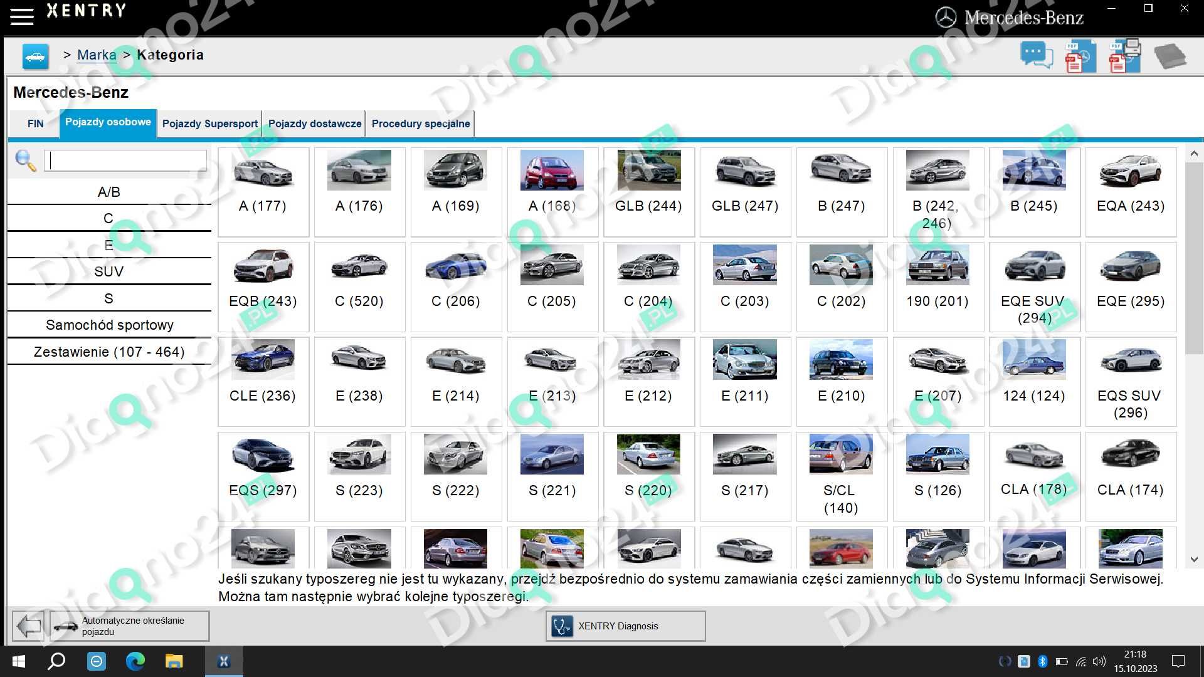1204x677 pixels.
Task: Select the S (223) model
Action: click(x=359, y=476)
